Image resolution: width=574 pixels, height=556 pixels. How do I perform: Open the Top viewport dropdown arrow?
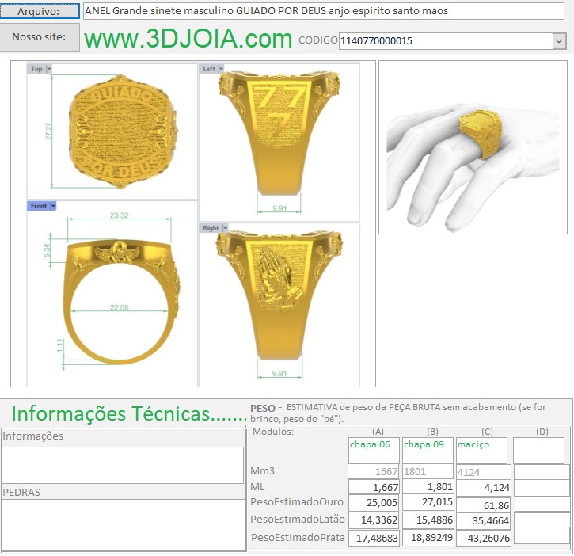coord(49,69)
